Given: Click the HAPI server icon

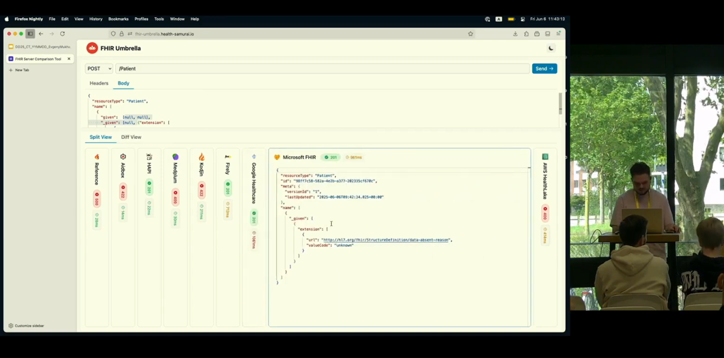Looking at the screenshot, I should point(149,157).
